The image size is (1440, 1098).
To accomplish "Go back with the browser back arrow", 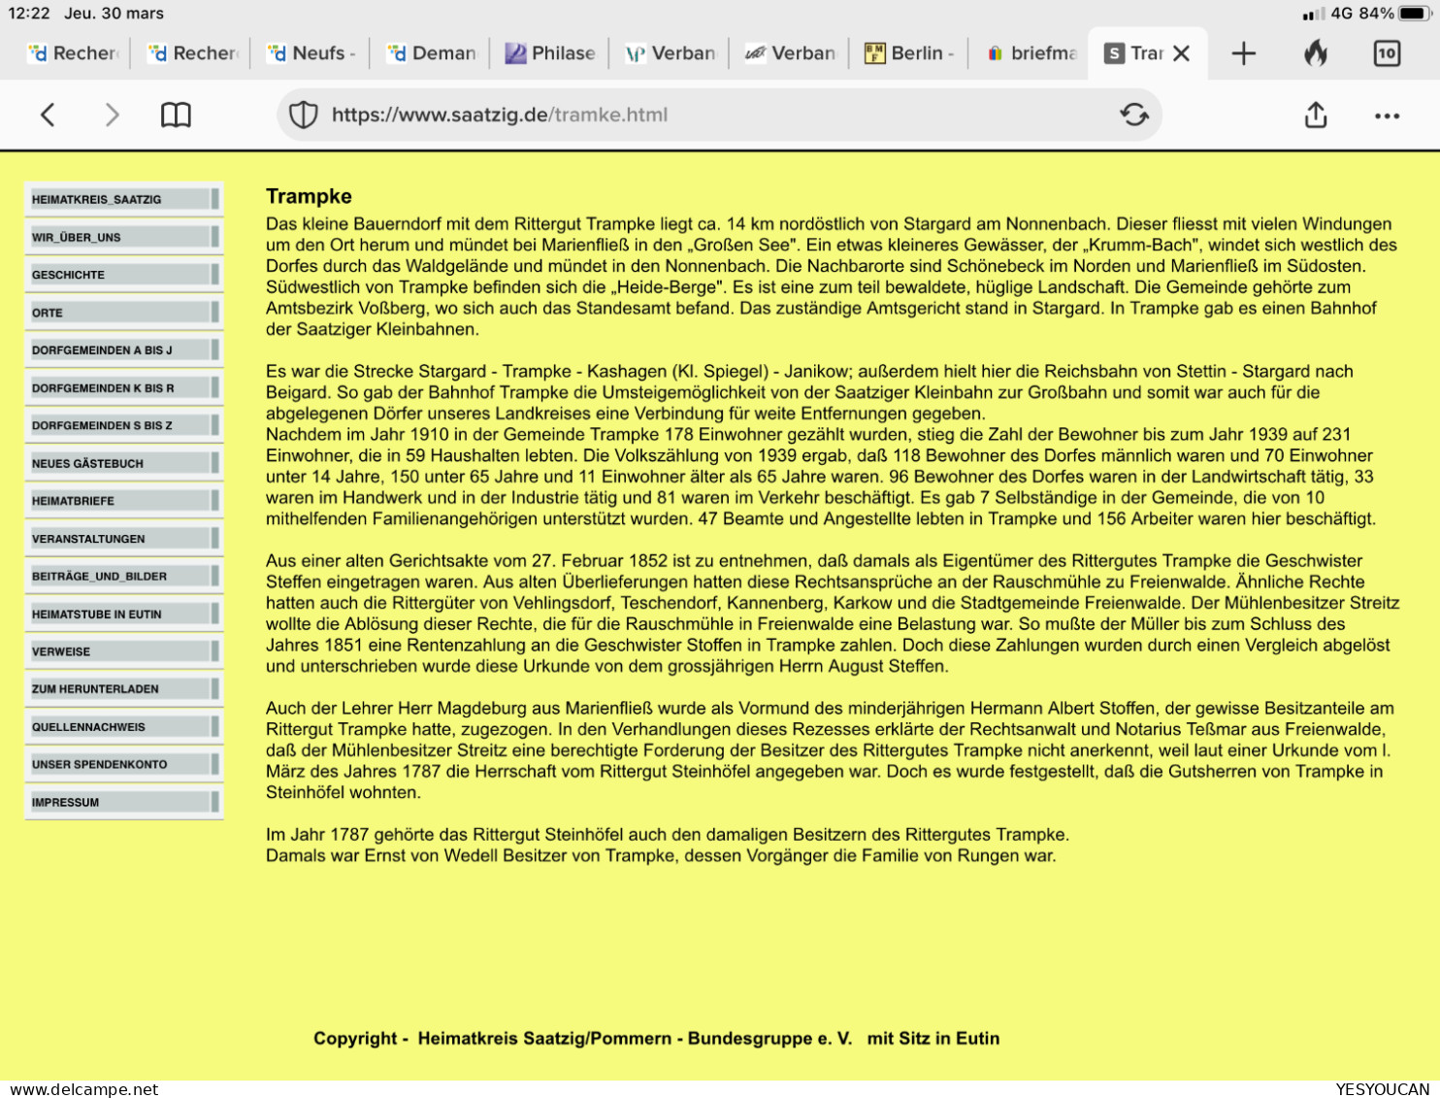I will point(48,115).
